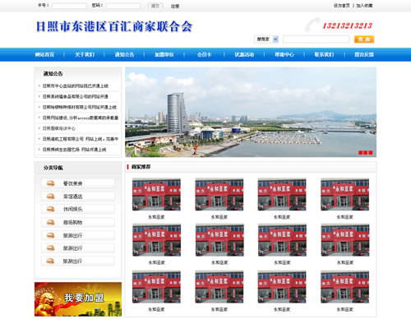Viewport: 411px width, 319px height.
Task: Click the burger icon beside 休闲娱乐
Action: click(x=50, y=209)
